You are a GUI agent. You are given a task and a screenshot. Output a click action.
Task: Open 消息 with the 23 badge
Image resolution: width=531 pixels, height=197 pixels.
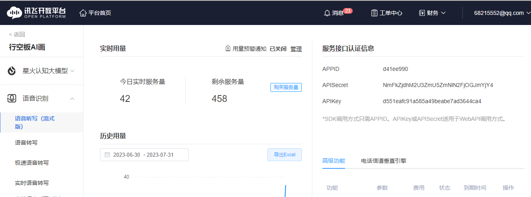(x=338, y=12)
